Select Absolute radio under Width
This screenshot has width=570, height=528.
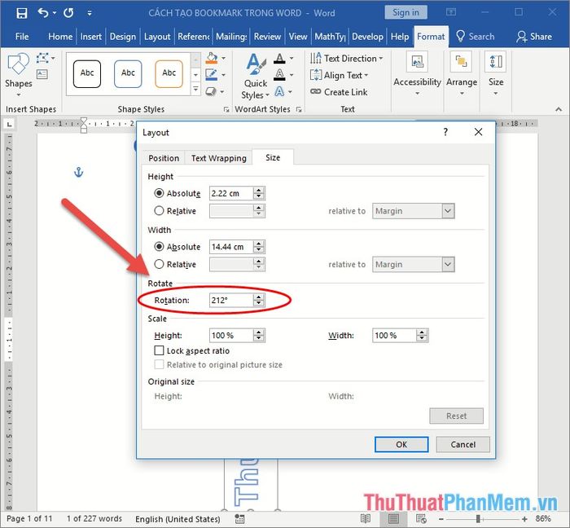[159, 247]
